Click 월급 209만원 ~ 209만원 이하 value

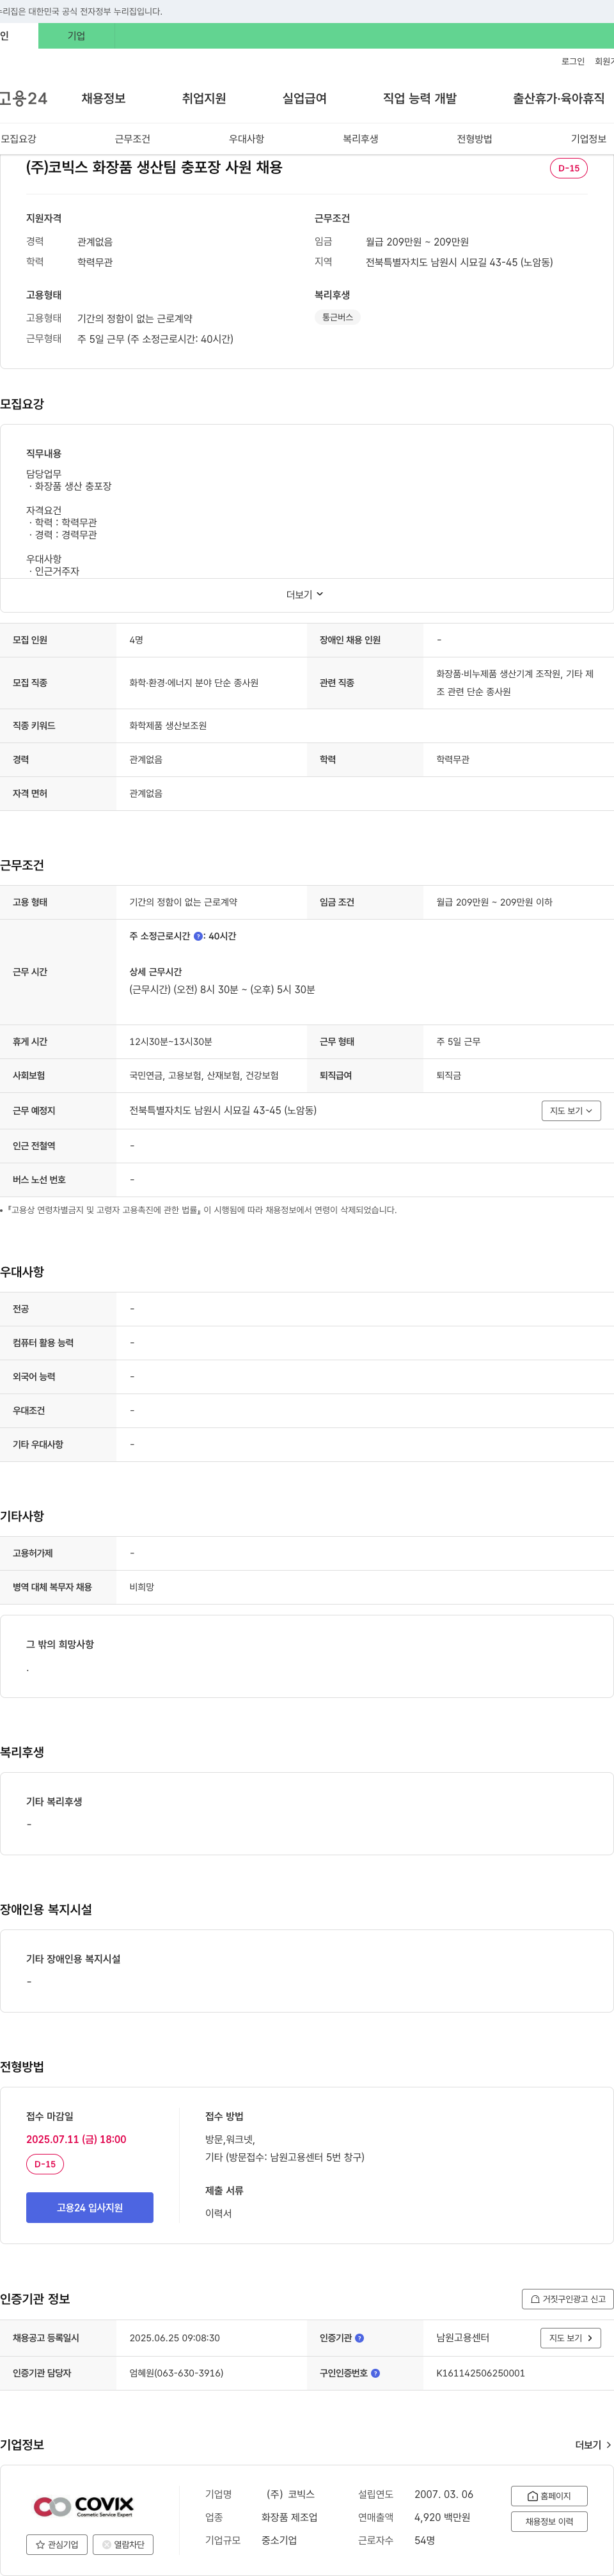(494, 902)
